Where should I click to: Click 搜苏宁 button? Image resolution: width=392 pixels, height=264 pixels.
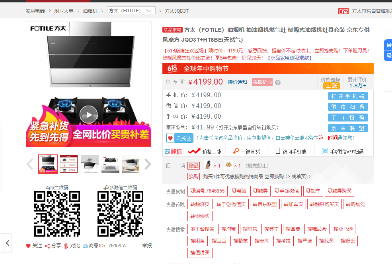click(x=271, y=229)
